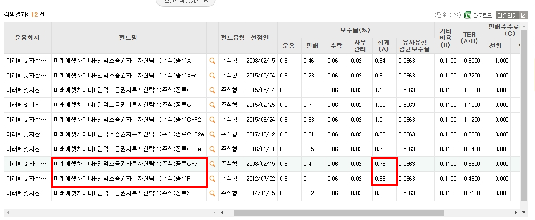Image resolution: width=535 pixels, height=220 pixels.
Task: Click the magnifier icon in the 2015/05/04 종류C row
Action: pos(212,90)
